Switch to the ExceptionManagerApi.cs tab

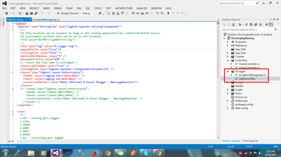pos(46,20)
